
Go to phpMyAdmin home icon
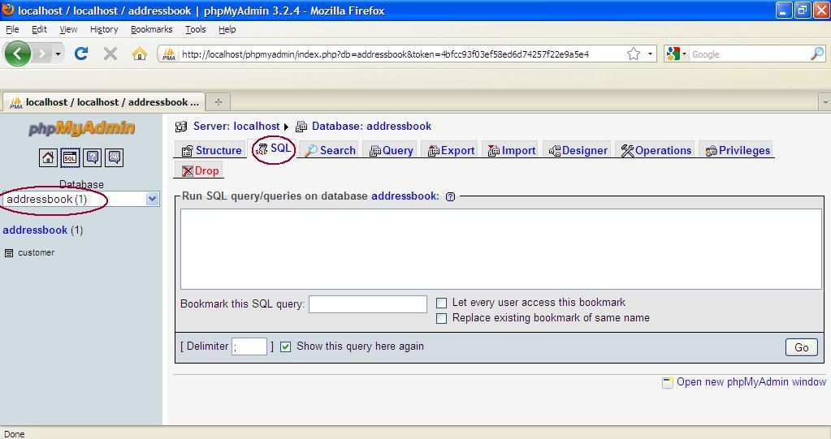click(x=48, y=157)
